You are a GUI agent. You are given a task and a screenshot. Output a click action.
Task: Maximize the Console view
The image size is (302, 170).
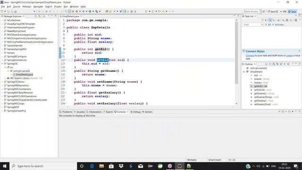tap(300, 111)
